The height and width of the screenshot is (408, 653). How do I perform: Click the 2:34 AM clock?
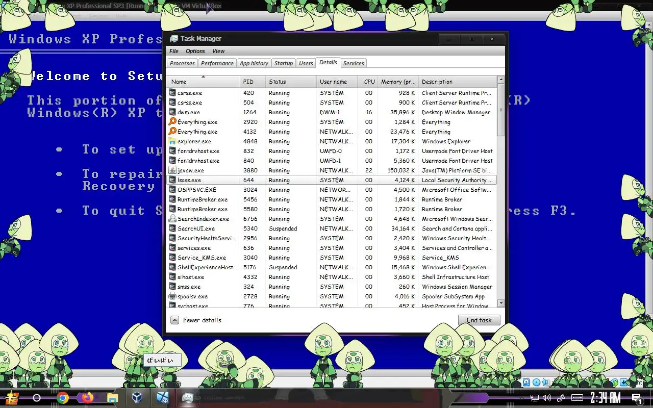point(606,398)
